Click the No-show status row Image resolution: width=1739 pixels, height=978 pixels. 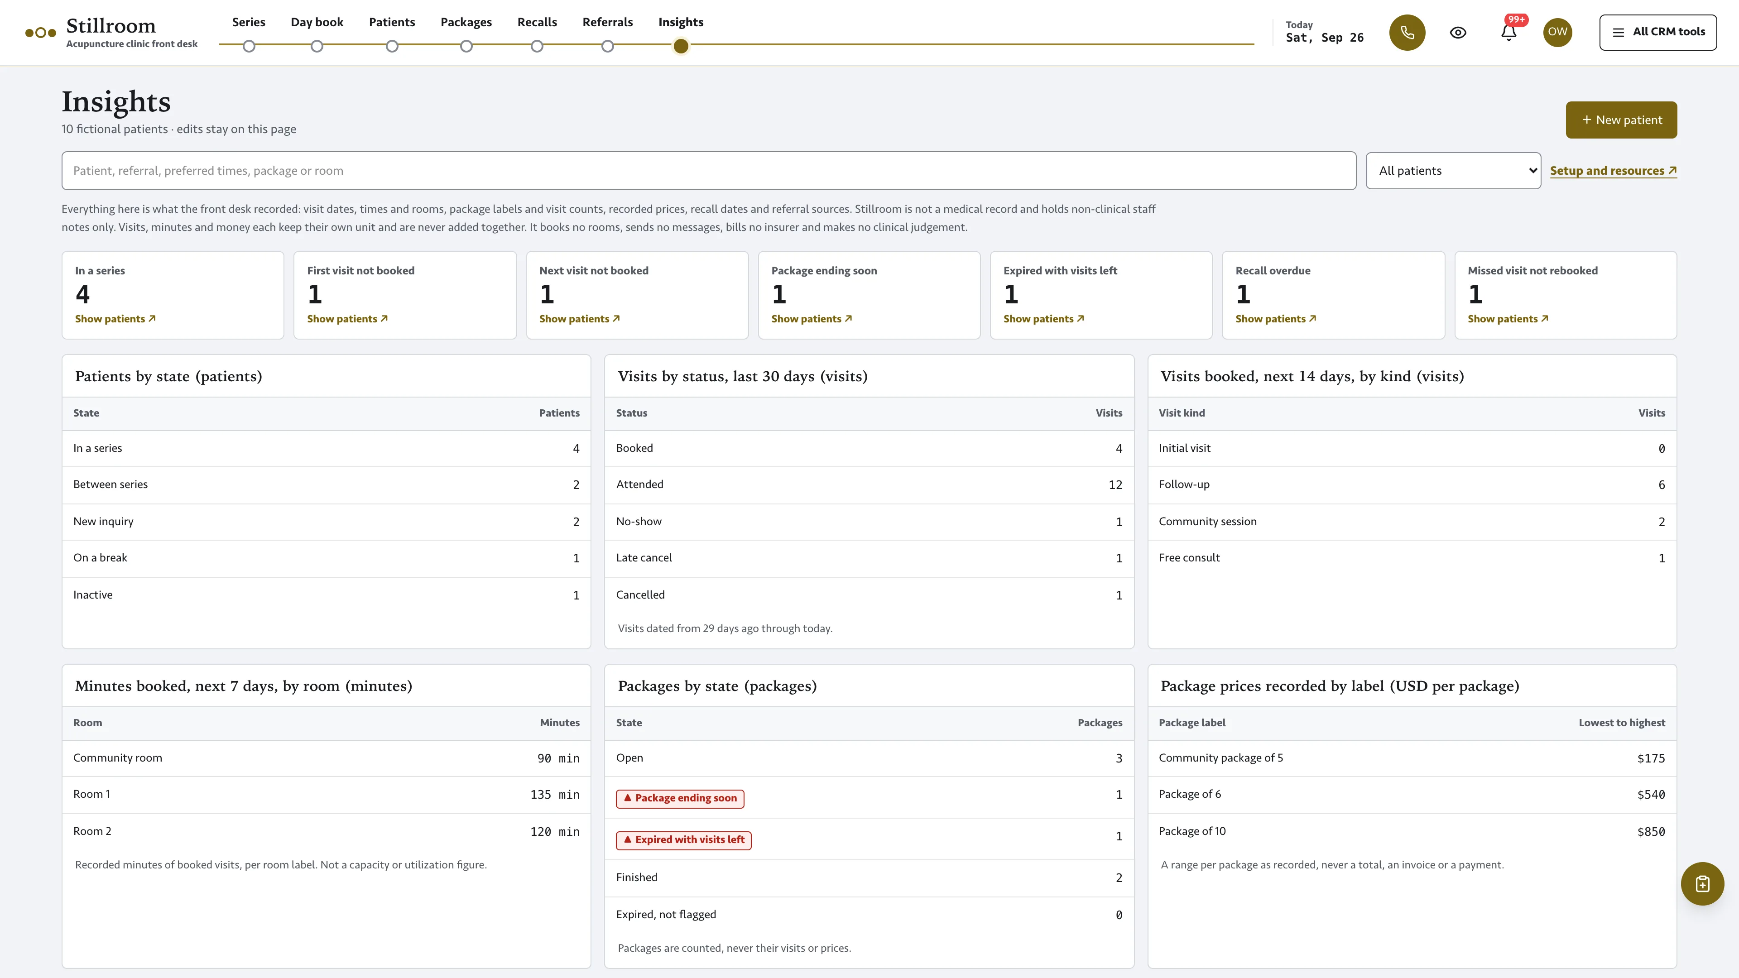click(x=869, y=522)
